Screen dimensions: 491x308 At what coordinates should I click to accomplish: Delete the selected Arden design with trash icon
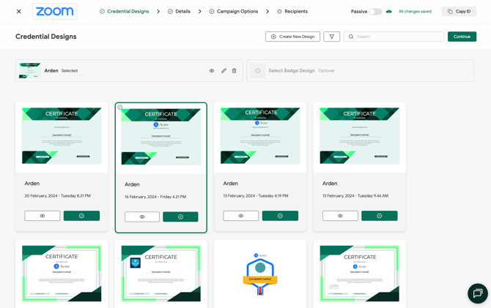click(x=235, y=71)
